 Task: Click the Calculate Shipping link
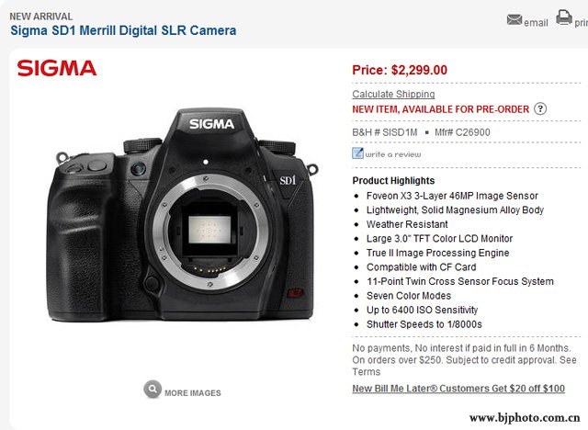click(393, 94)
